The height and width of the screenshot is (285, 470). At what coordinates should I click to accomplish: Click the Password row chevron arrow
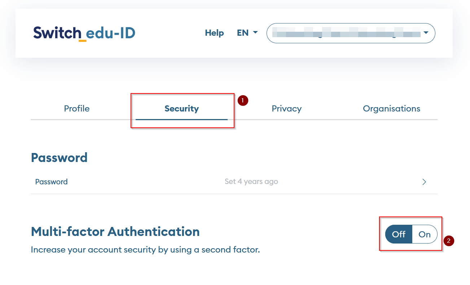tap(424, 182)
